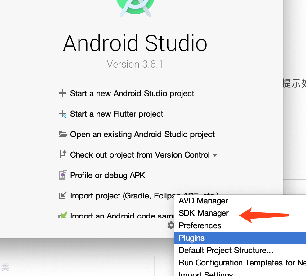Expand the Version Control dropdown arrow
This screenshot has width=306, height=276.
click(215, 155)
